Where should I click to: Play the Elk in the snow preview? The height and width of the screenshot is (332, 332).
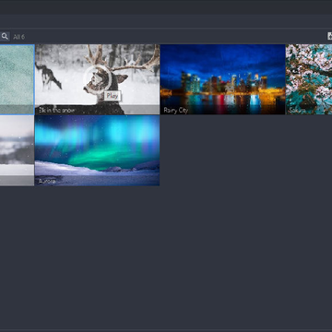coord(98,79)
